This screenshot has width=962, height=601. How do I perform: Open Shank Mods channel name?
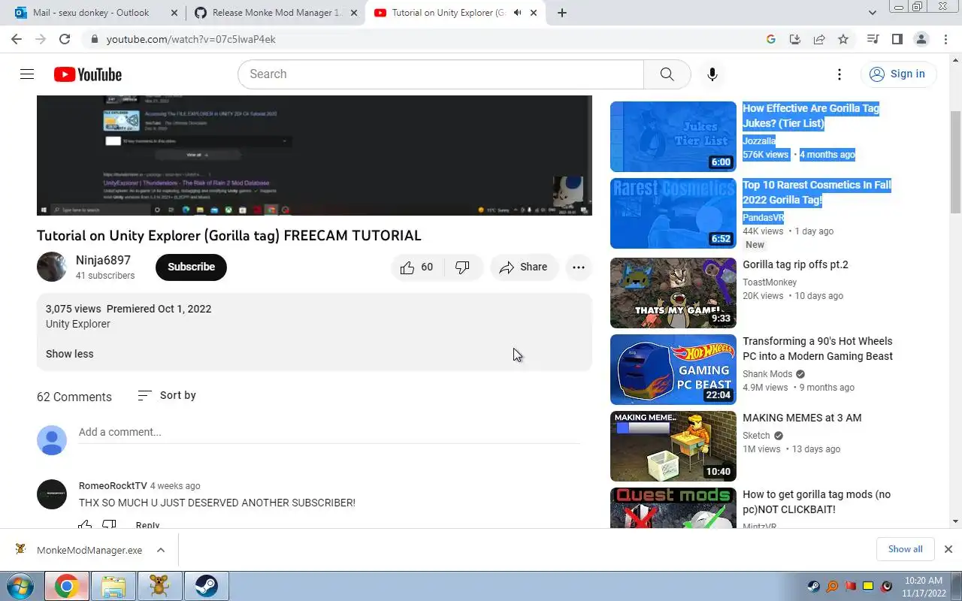coord(767,374)
